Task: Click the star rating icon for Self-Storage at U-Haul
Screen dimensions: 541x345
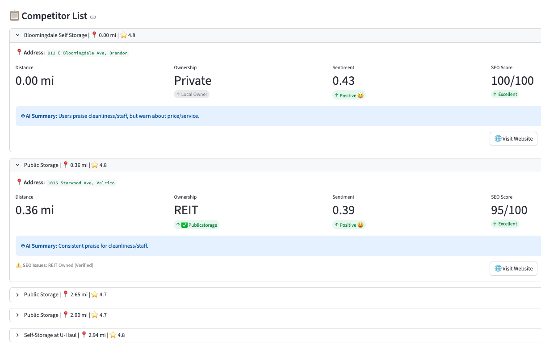Action: (x=114, y=335)
